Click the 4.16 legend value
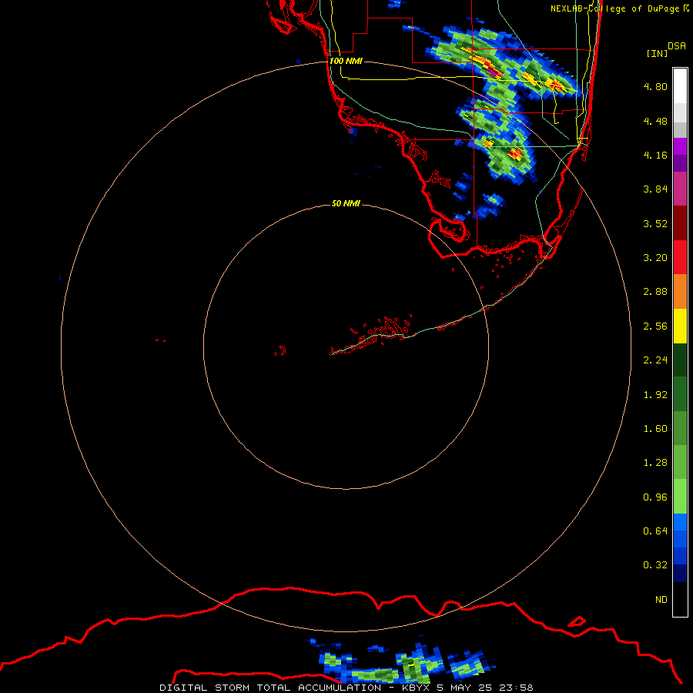The width and height of the screenshot is (693, 693). point(655,155)
